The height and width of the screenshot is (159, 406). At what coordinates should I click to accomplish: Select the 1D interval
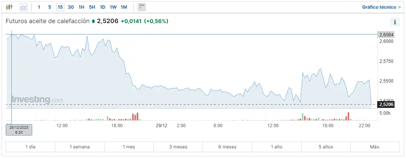[x=103, y=7]
